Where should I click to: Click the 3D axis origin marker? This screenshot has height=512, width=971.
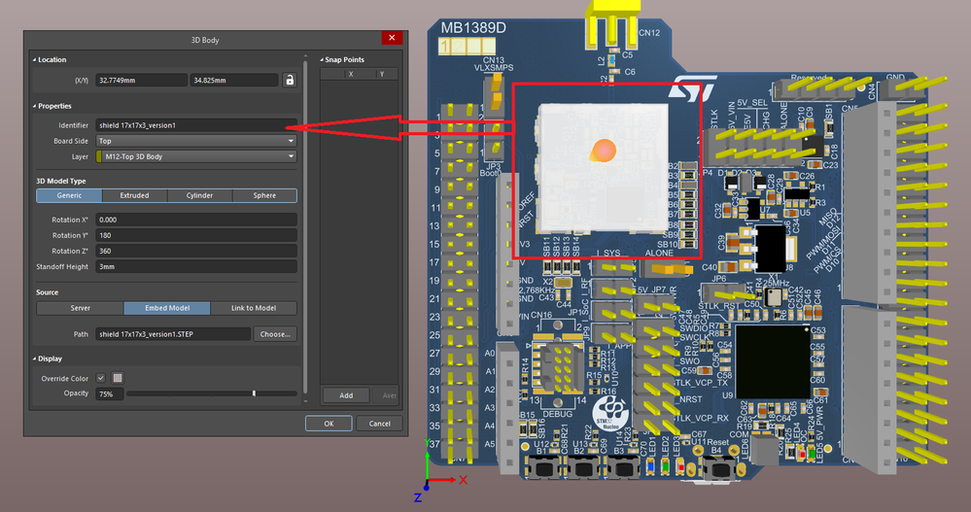point(426,488)
